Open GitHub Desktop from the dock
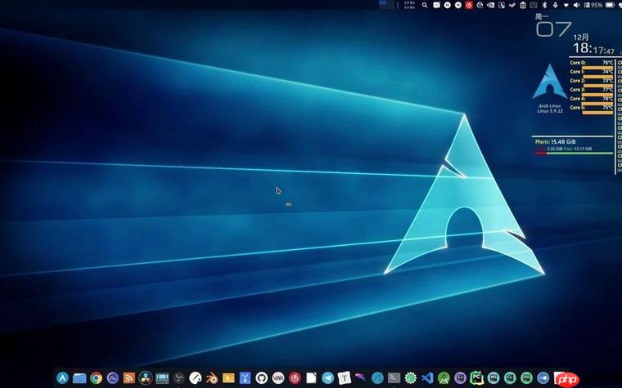622x388 pixels. coord(261,378)
